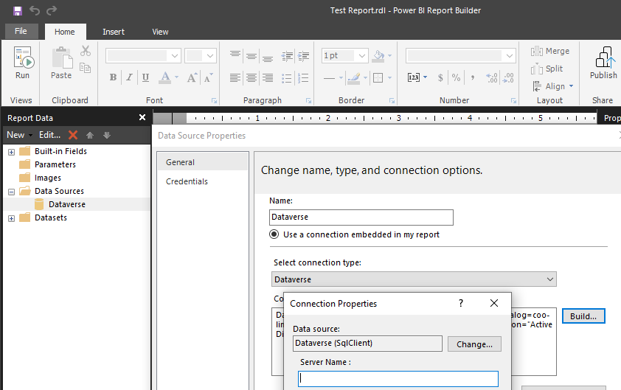The width and height of the screenshot is (621, 390).
Task: Cut the selection with the scissors icon
Action: pos(85,51)
